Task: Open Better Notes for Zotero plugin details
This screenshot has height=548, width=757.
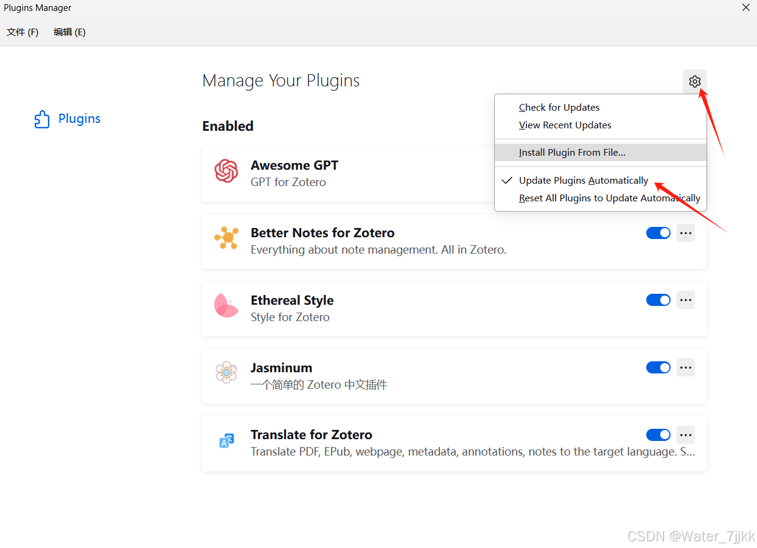Action: pyautogui.click(x=455, y=241)
